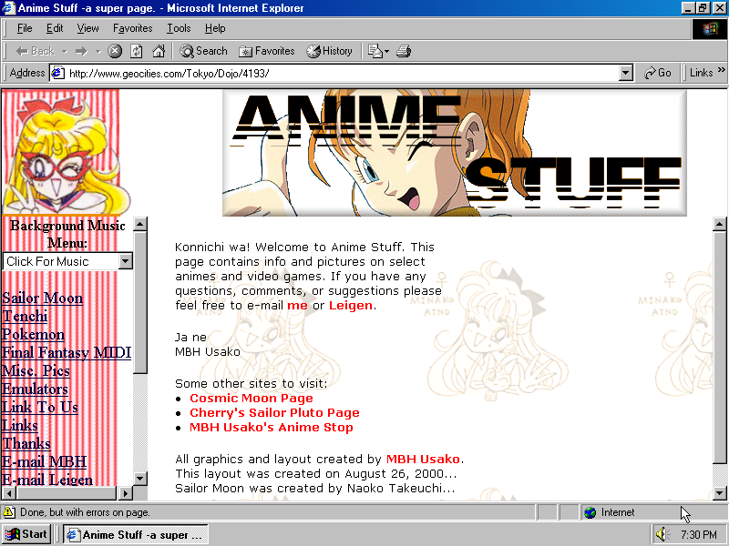Screen dimensions: 729x546
Task: Open the Back history dropdown arrow
Action: click(x=65, y=52)
